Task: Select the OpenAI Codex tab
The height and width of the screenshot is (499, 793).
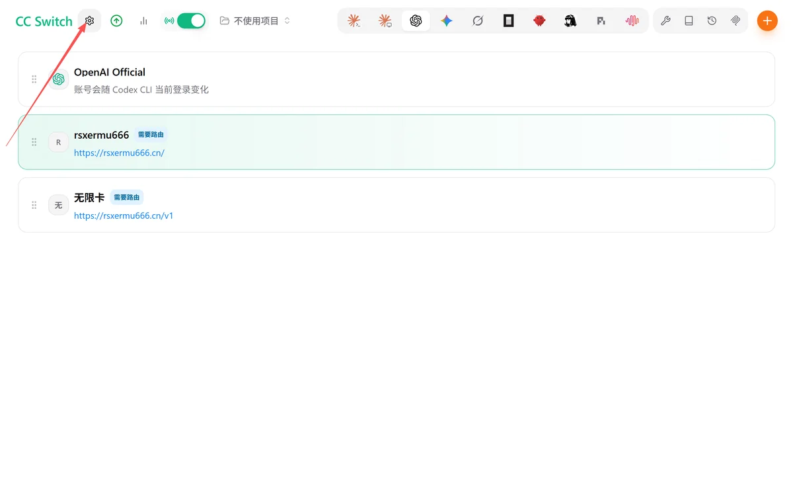Action: tap(416, 20)
